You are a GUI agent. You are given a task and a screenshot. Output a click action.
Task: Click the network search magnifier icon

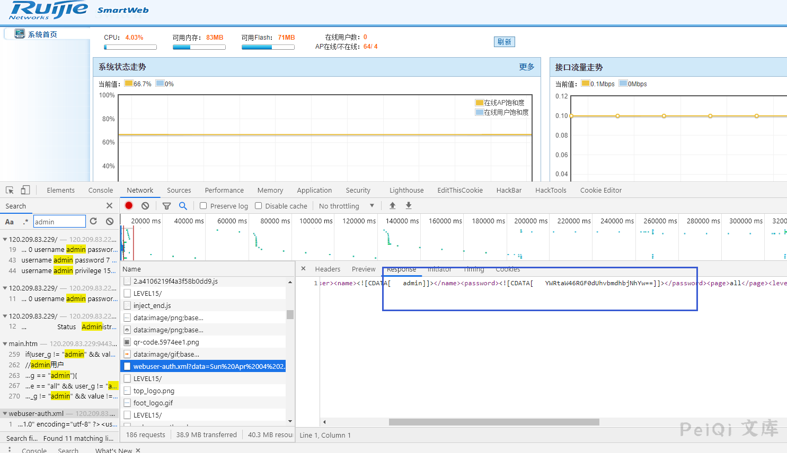click(x=183, y=206)
